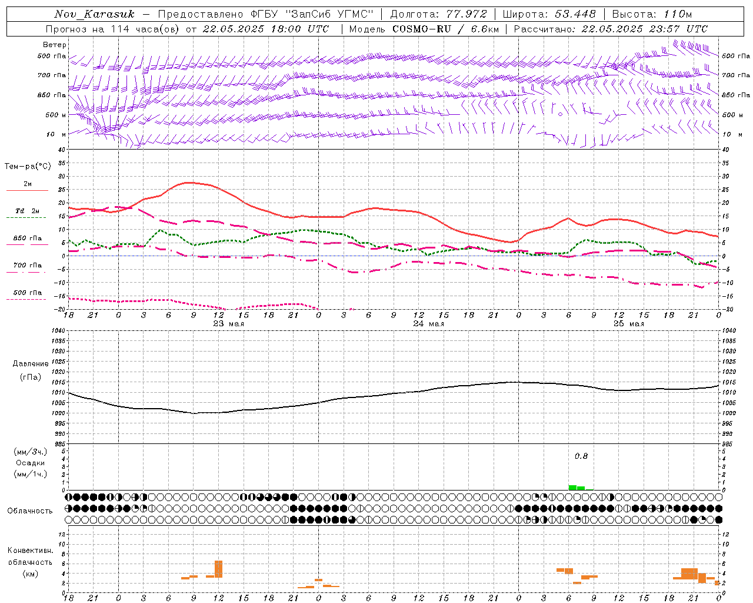Click the '25 мая' date label

tap(628, 324)
